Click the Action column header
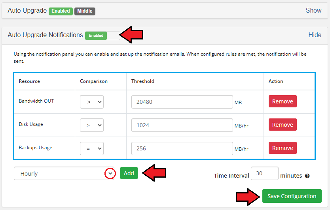 click(x=276, y=81)
